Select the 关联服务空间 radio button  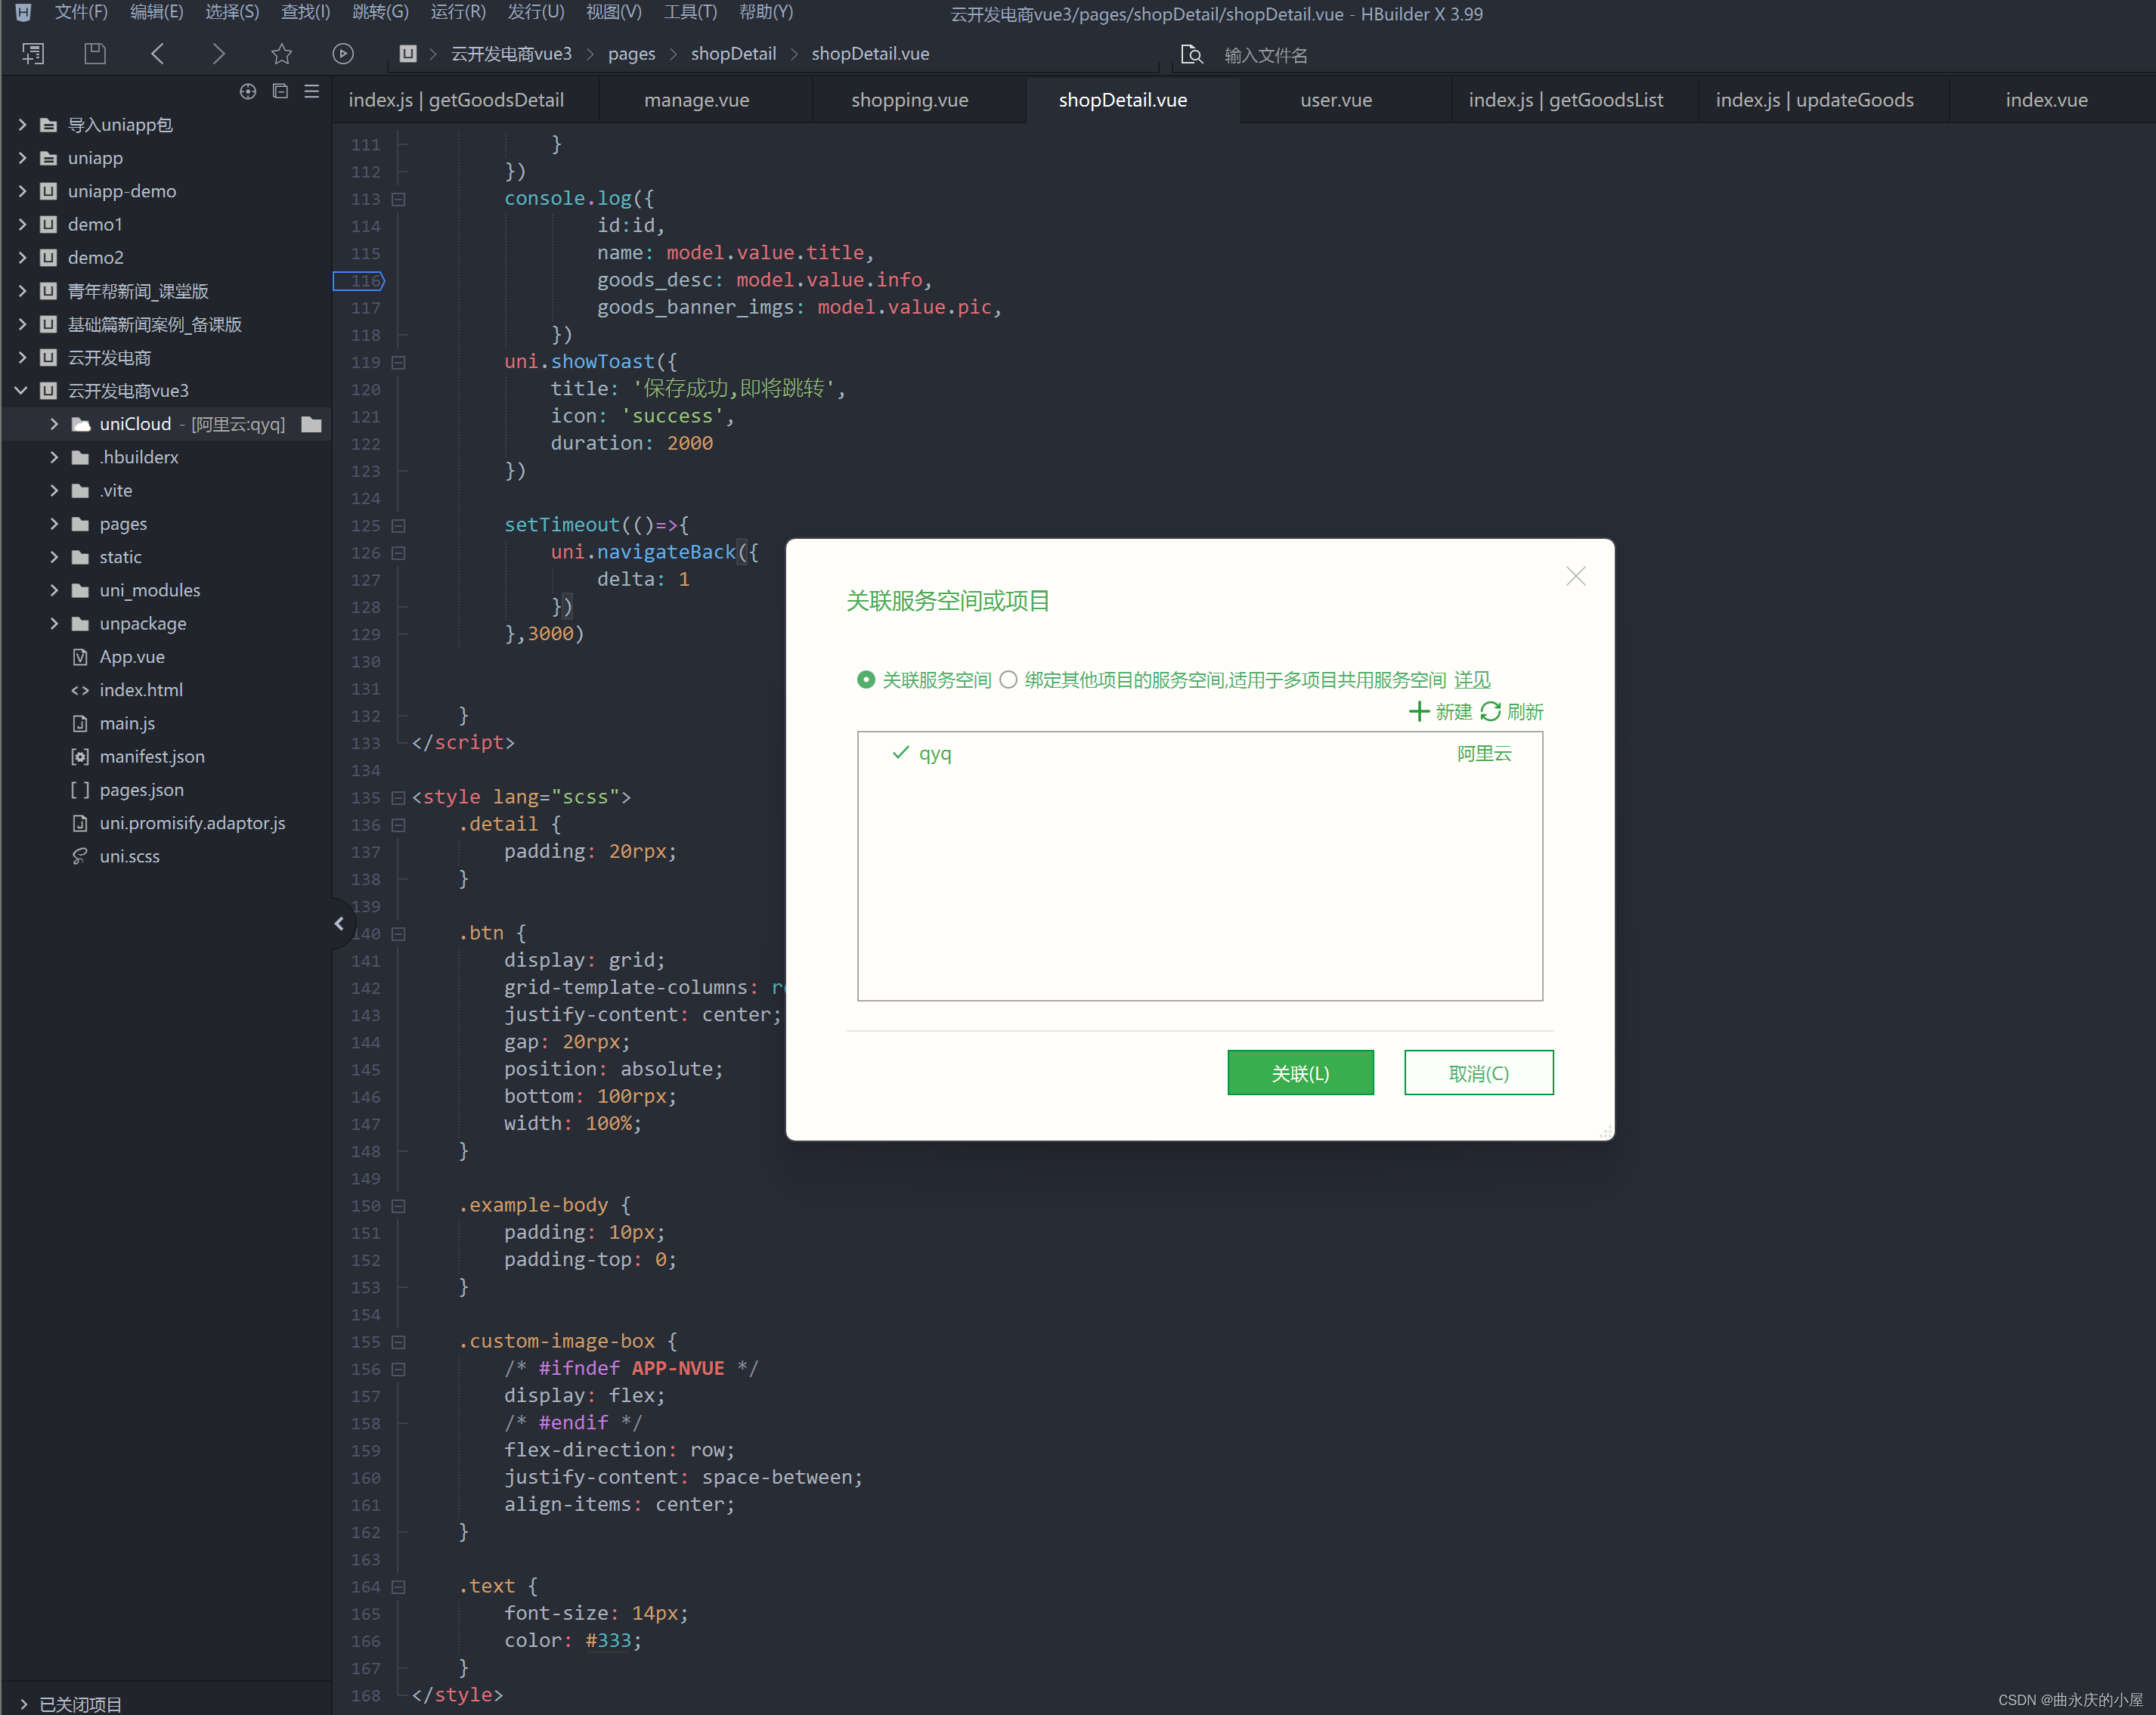[x=866, y=680]
